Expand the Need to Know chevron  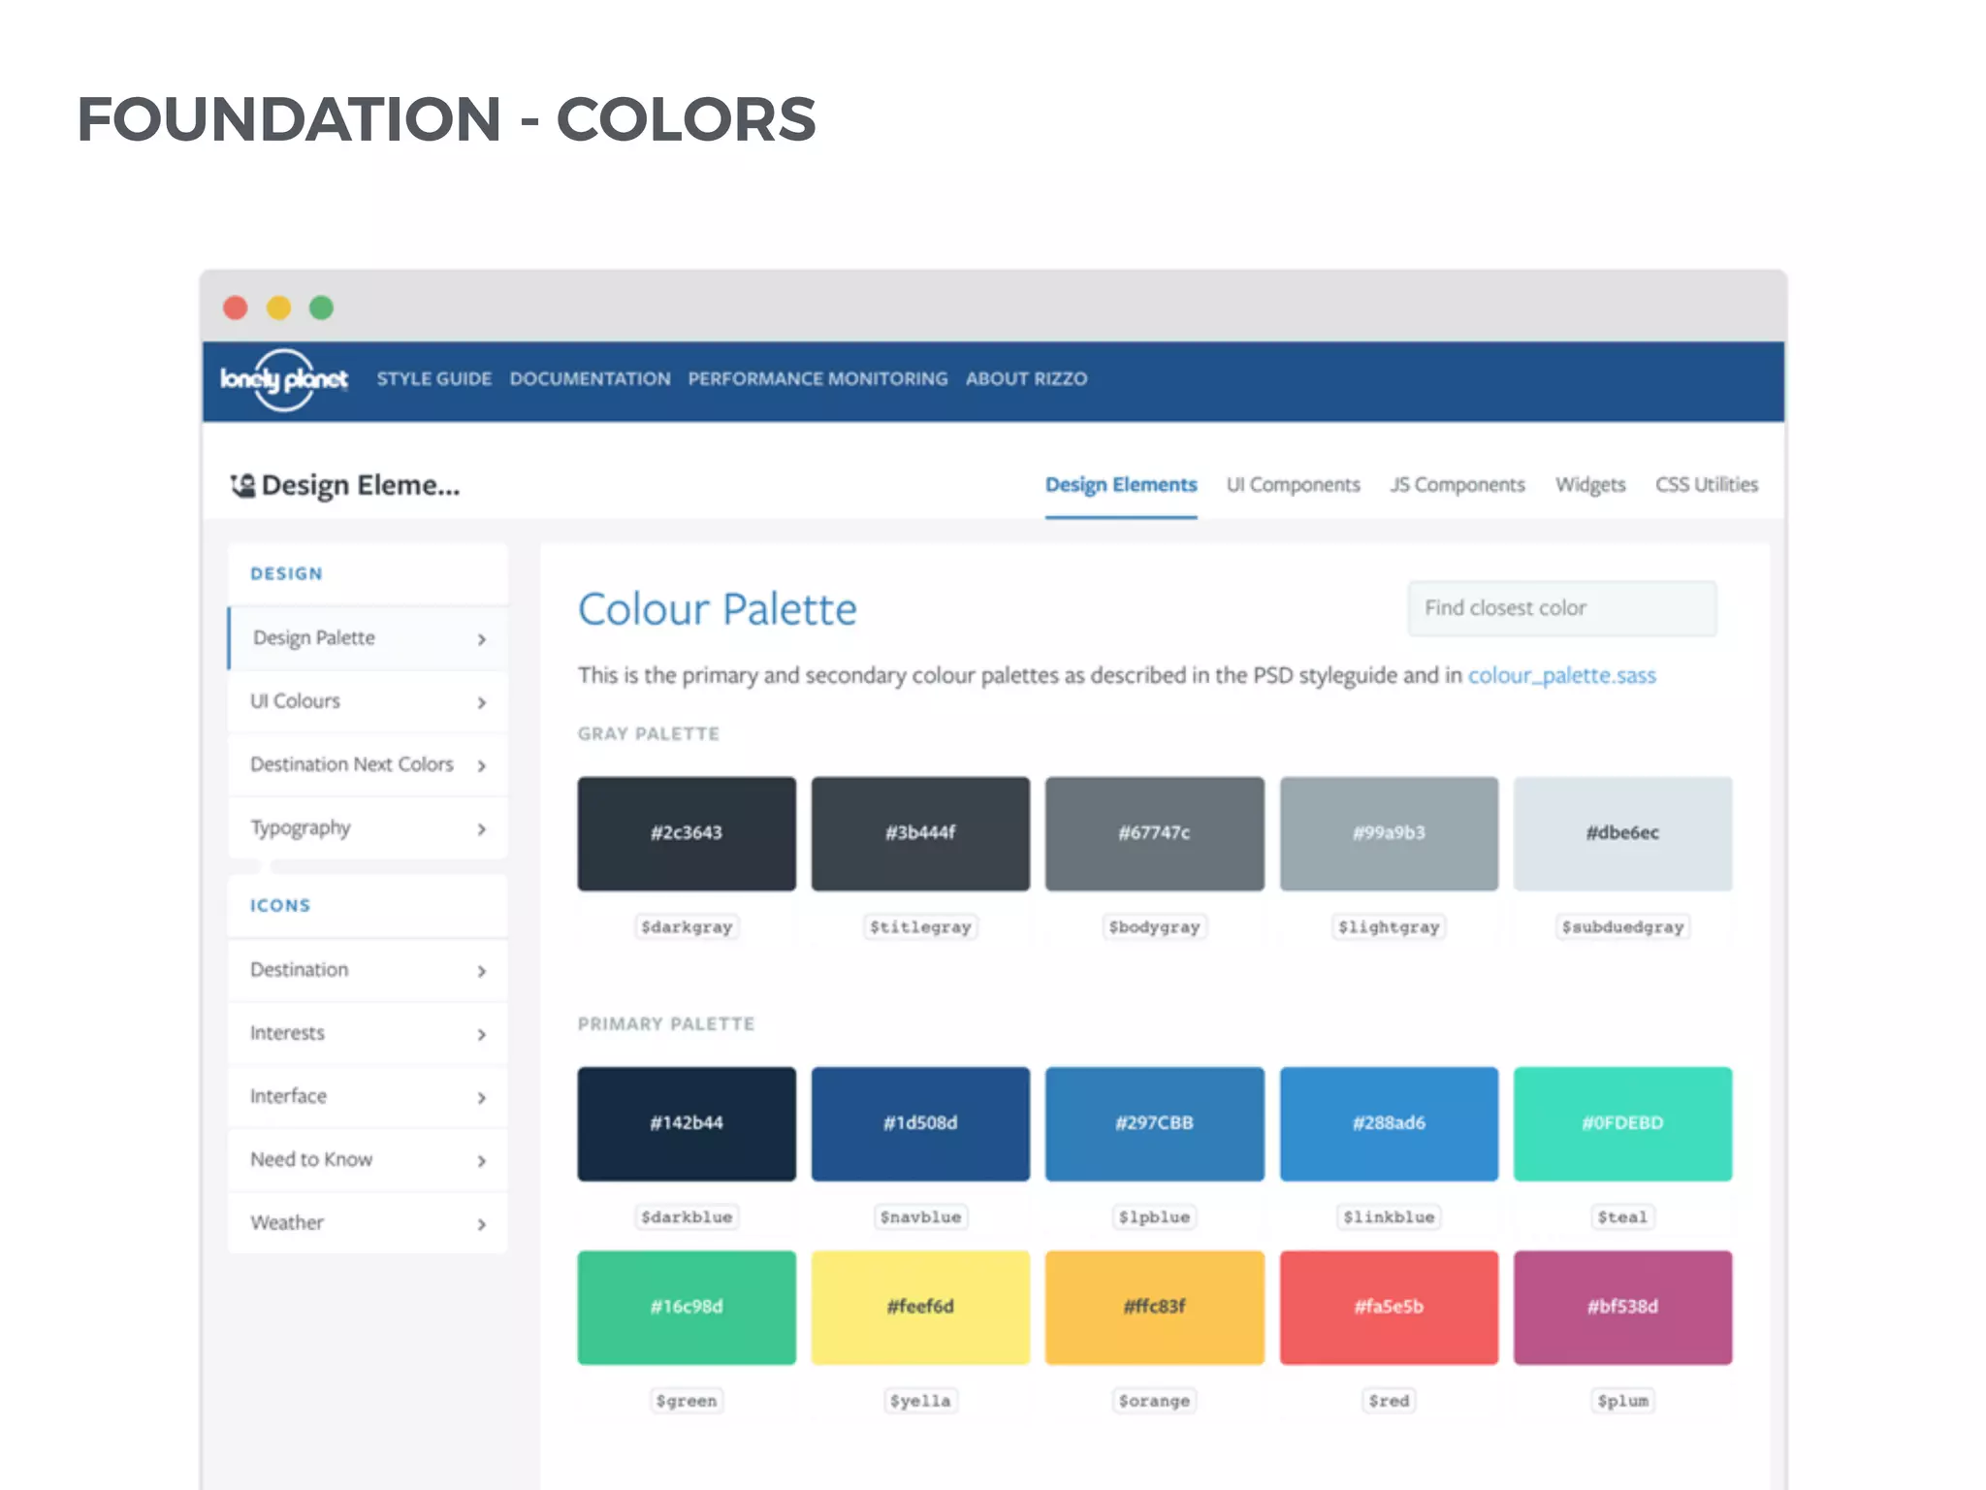click(x=482, y=1161)
